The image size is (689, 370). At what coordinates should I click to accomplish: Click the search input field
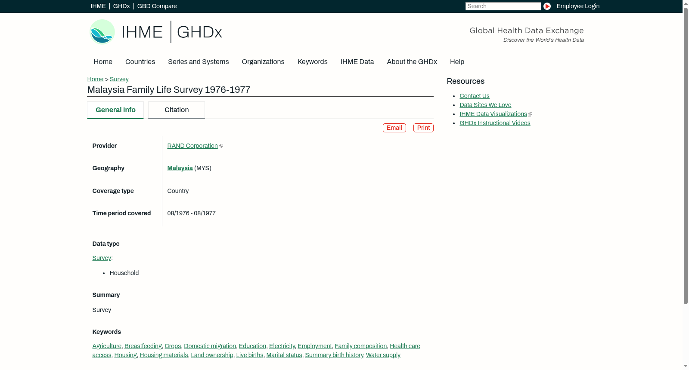[x=503, y=6]
